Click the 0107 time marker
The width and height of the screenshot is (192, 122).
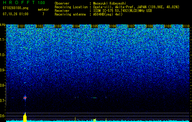131,26
